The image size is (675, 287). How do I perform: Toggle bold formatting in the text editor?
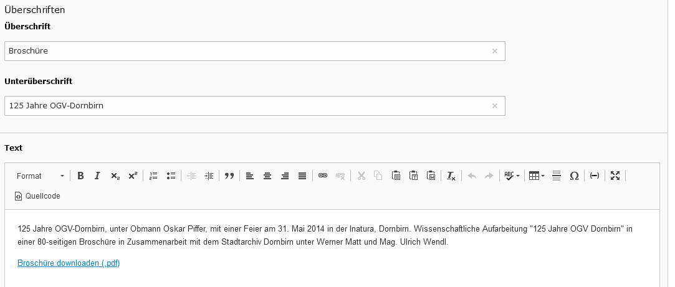coord(80,176)
